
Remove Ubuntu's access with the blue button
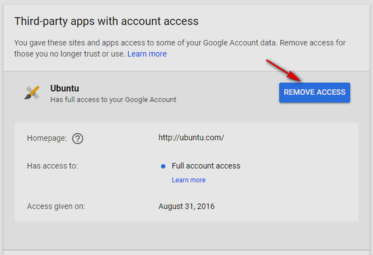click(x=315, y=93)
